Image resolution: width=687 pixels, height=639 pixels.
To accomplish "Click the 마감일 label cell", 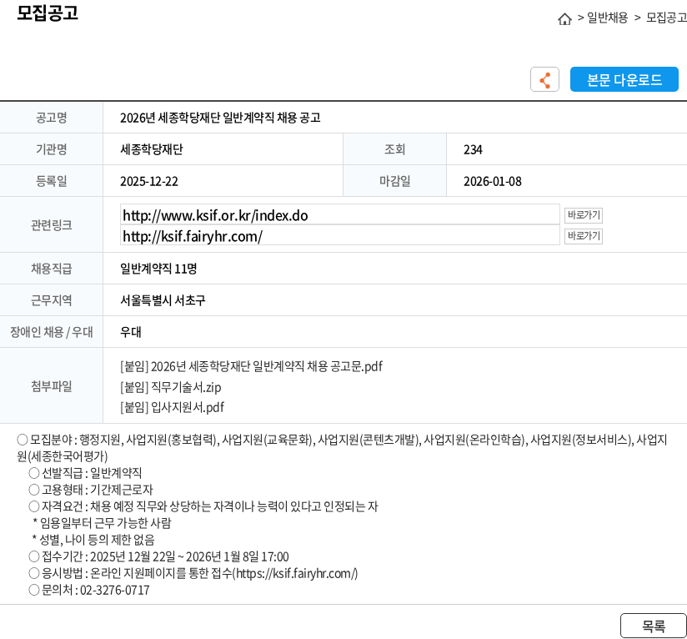I will pyautogui.click(x=394, y=181).
